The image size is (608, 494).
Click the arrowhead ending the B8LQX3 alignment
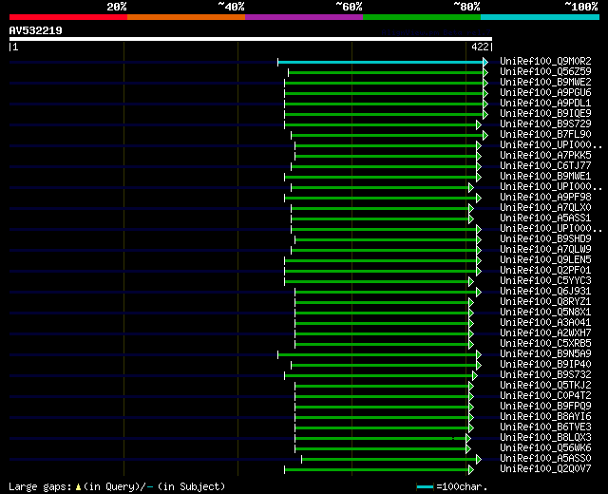(468, 439)
